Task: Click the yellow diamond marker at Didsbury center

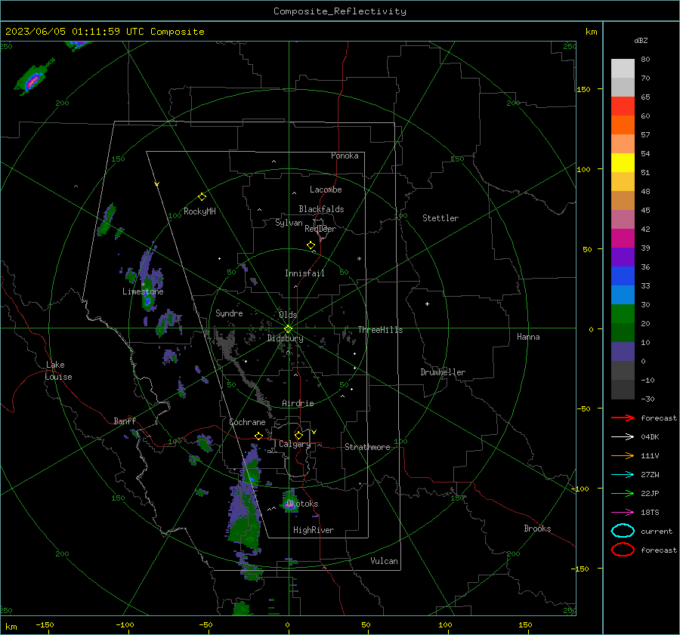Action: pos(288,329)
